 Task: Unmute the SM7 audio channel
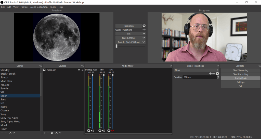point(112,131)
